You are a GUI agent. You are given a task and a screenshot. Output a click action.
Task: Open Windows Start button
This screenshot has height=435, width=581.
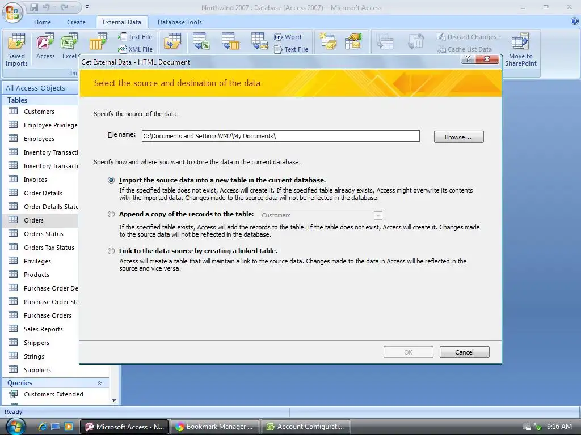coord(15,427)
